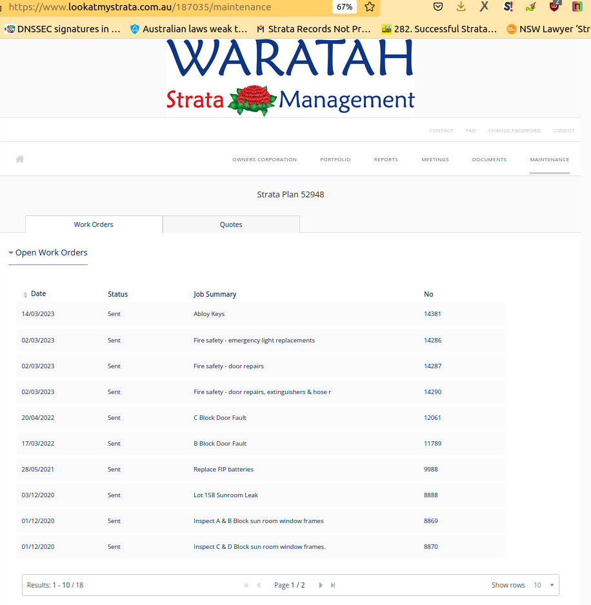The image size is (591, 605).
Task: Switch to the Quotes tab
Action: click(231, 224)
